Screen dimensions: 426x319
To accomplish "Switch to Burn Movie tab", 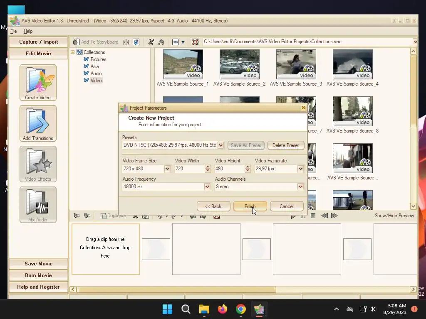I will [x=38, y=275].
